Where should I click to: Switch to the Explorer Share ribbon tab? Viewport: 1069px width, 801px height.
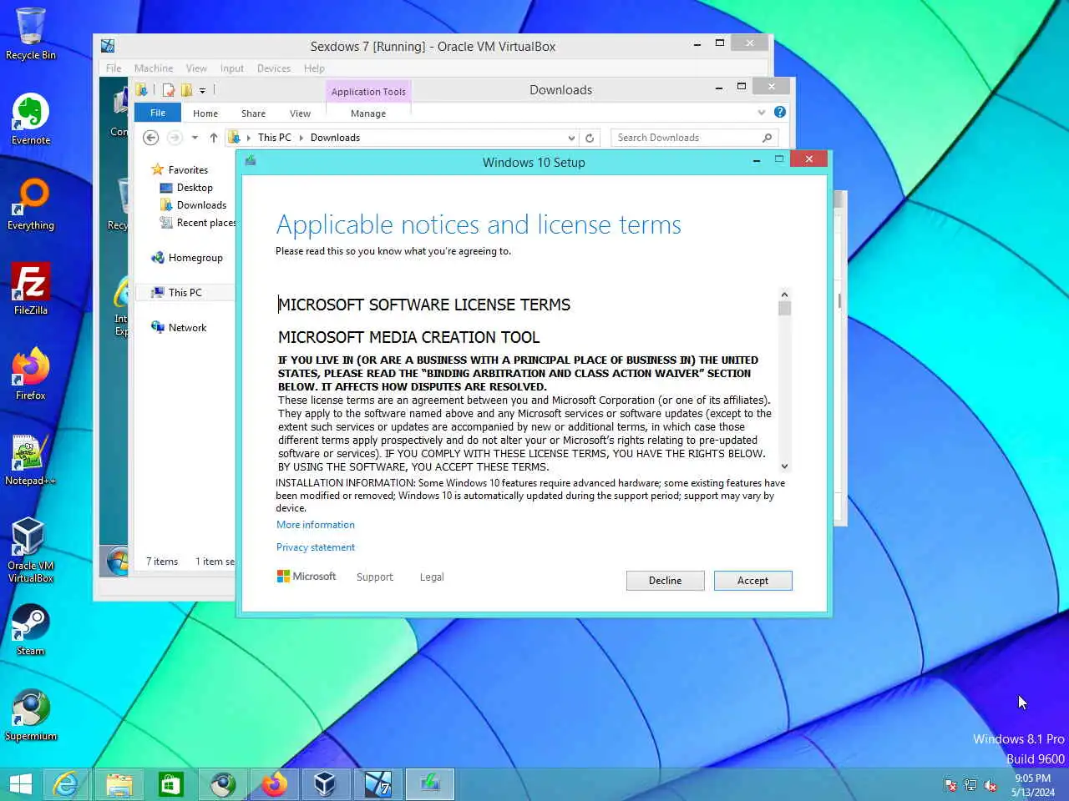point(253,113)
